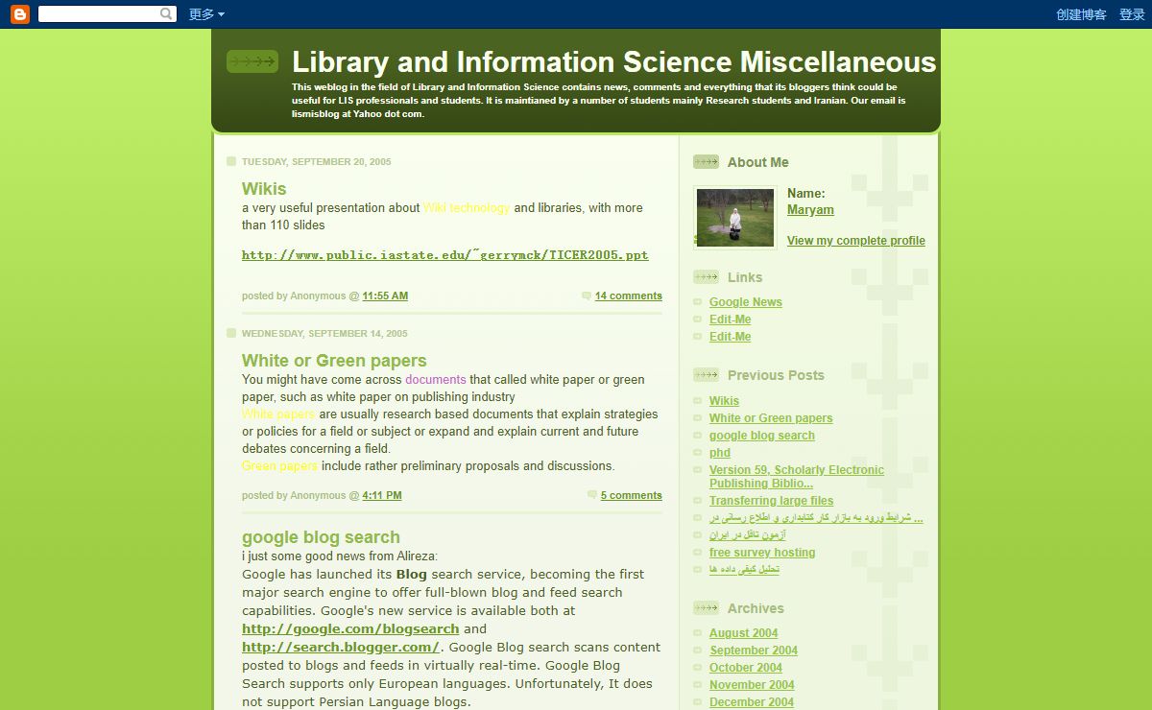Click the arrow icon beside Archives heading
The width and height of the screenshot is (1152, 710).
[706, 608]
